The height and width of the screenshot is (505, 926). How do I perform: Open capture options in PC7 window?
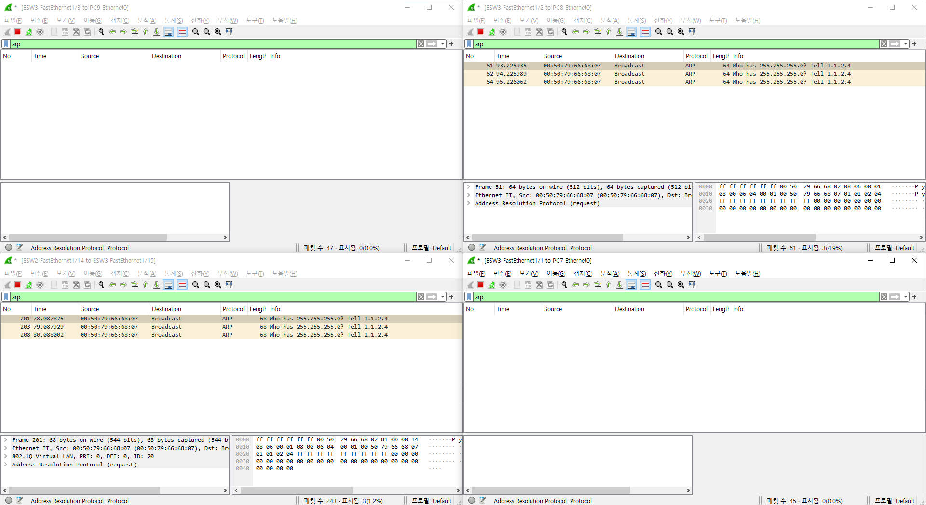pos(503,285)
